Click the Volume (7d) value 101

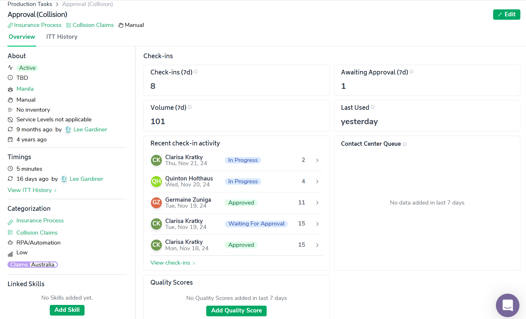[158, 121]
